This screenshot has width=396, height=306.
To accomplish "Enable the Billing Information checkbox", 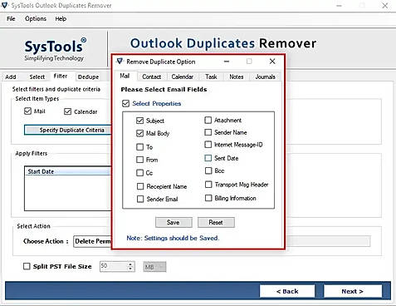I will click(208, 198).
